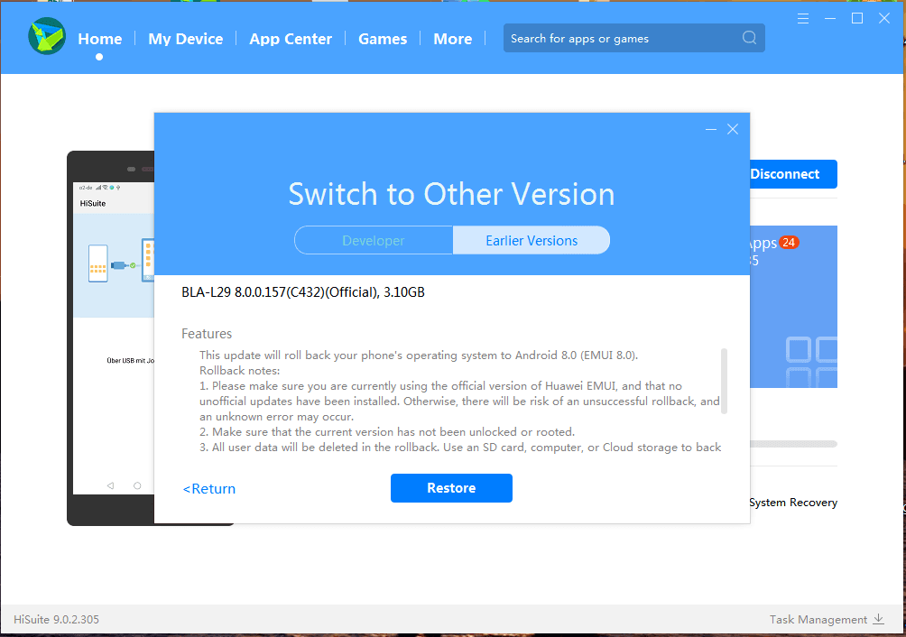Click the Task Management download arrow icon
The image size is (906, 637).
click(x=878, y=619)
